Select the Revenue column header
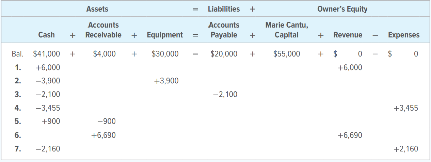The width and height of the screenshot is (431, 162). tap(348, 35)
